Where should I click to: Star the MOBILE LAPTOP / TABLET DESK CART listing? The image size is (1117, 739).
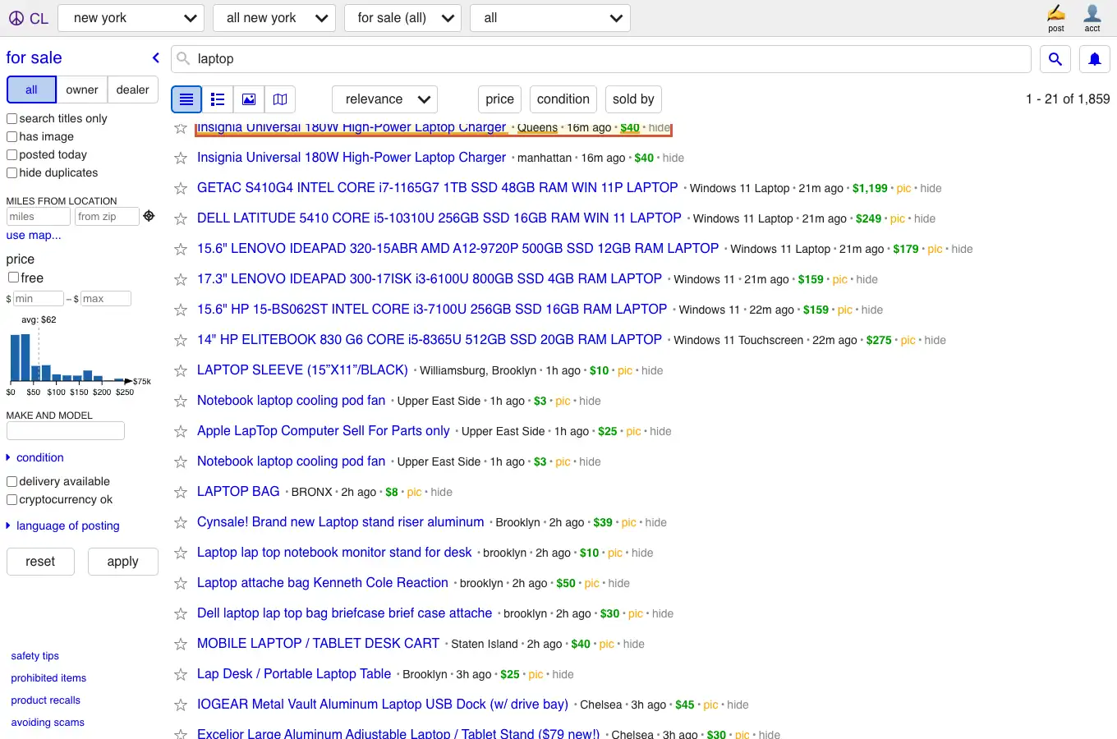tap(181, 644)
